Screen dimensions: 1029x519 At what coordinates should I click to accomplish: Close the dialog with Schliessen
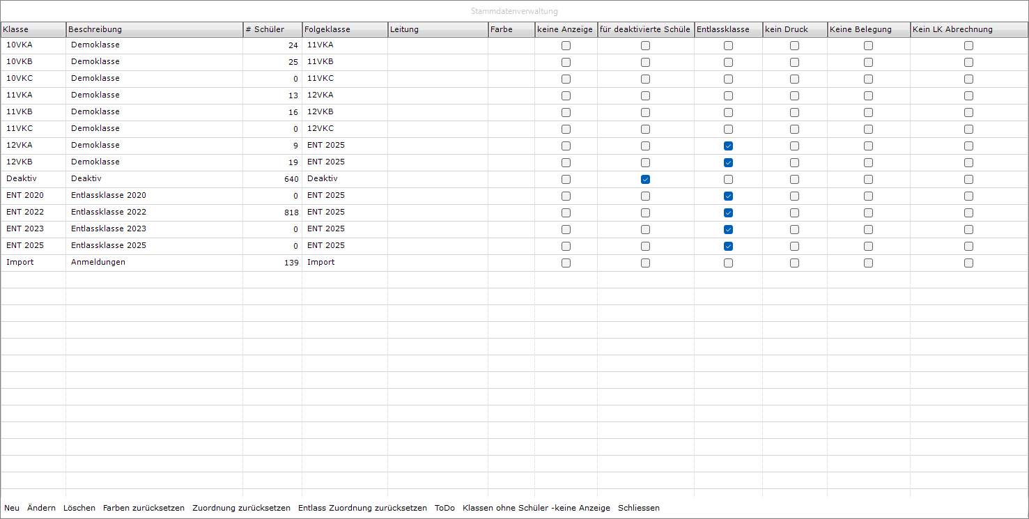(x=638, y=508)
